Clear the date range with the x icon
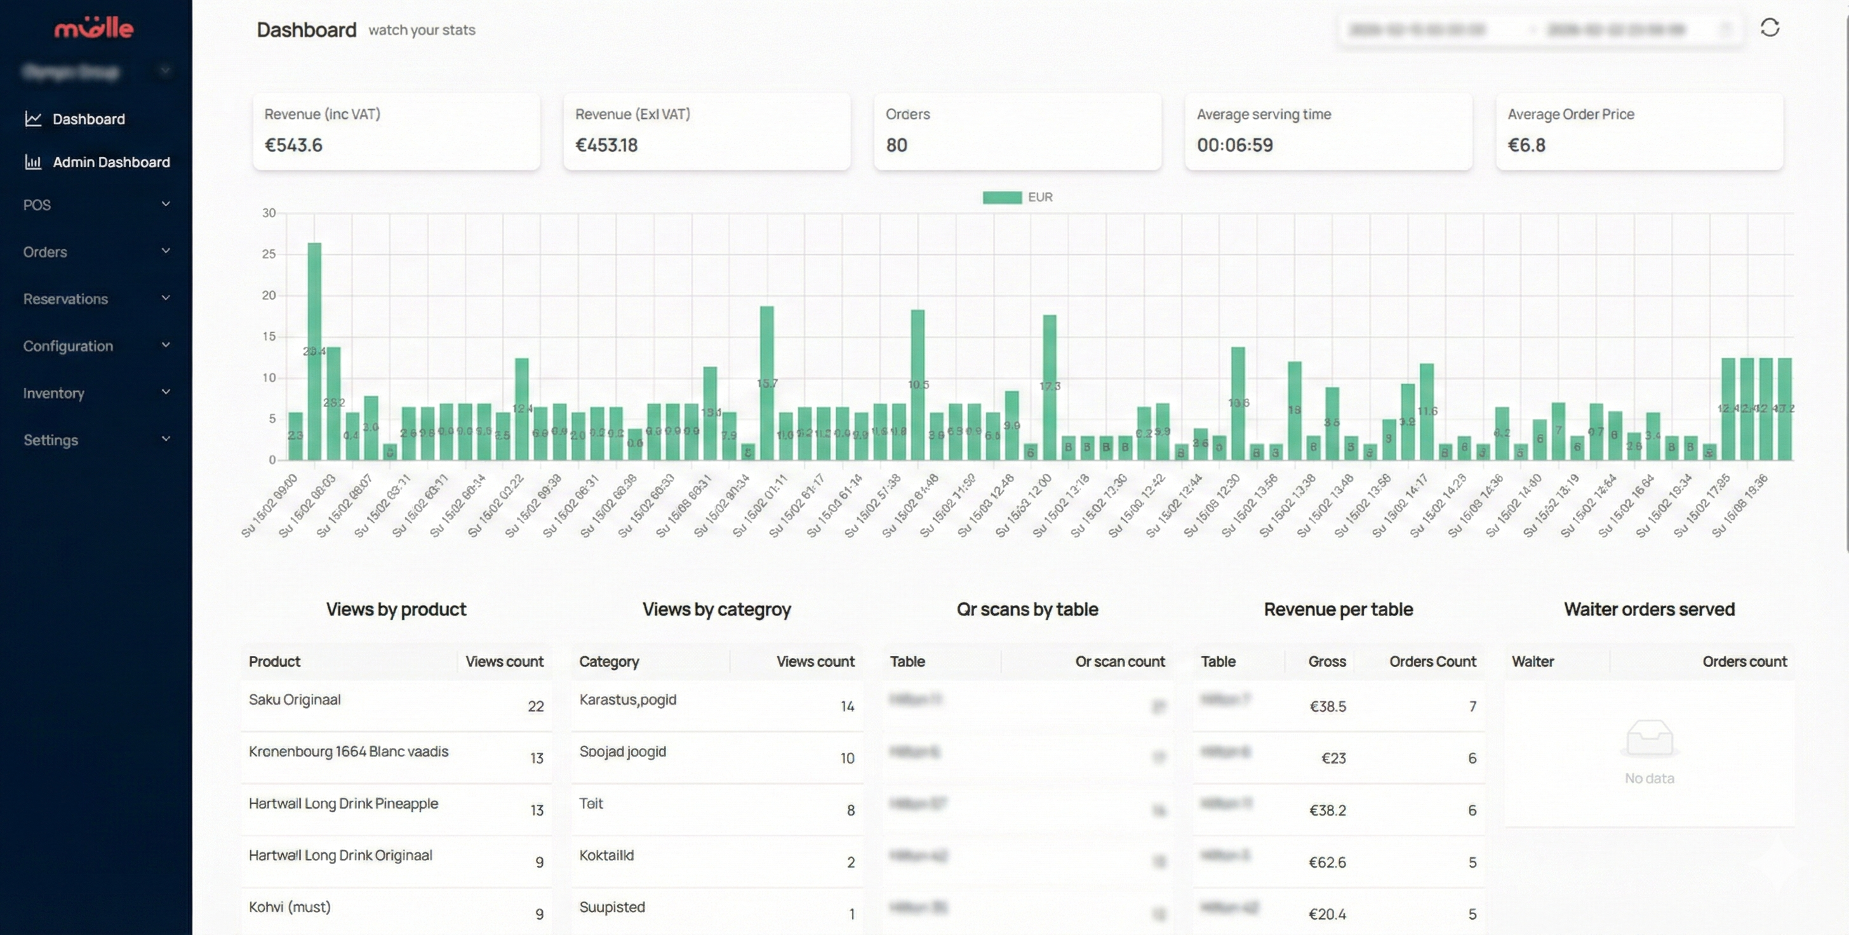 click(x=1728, y=29)
